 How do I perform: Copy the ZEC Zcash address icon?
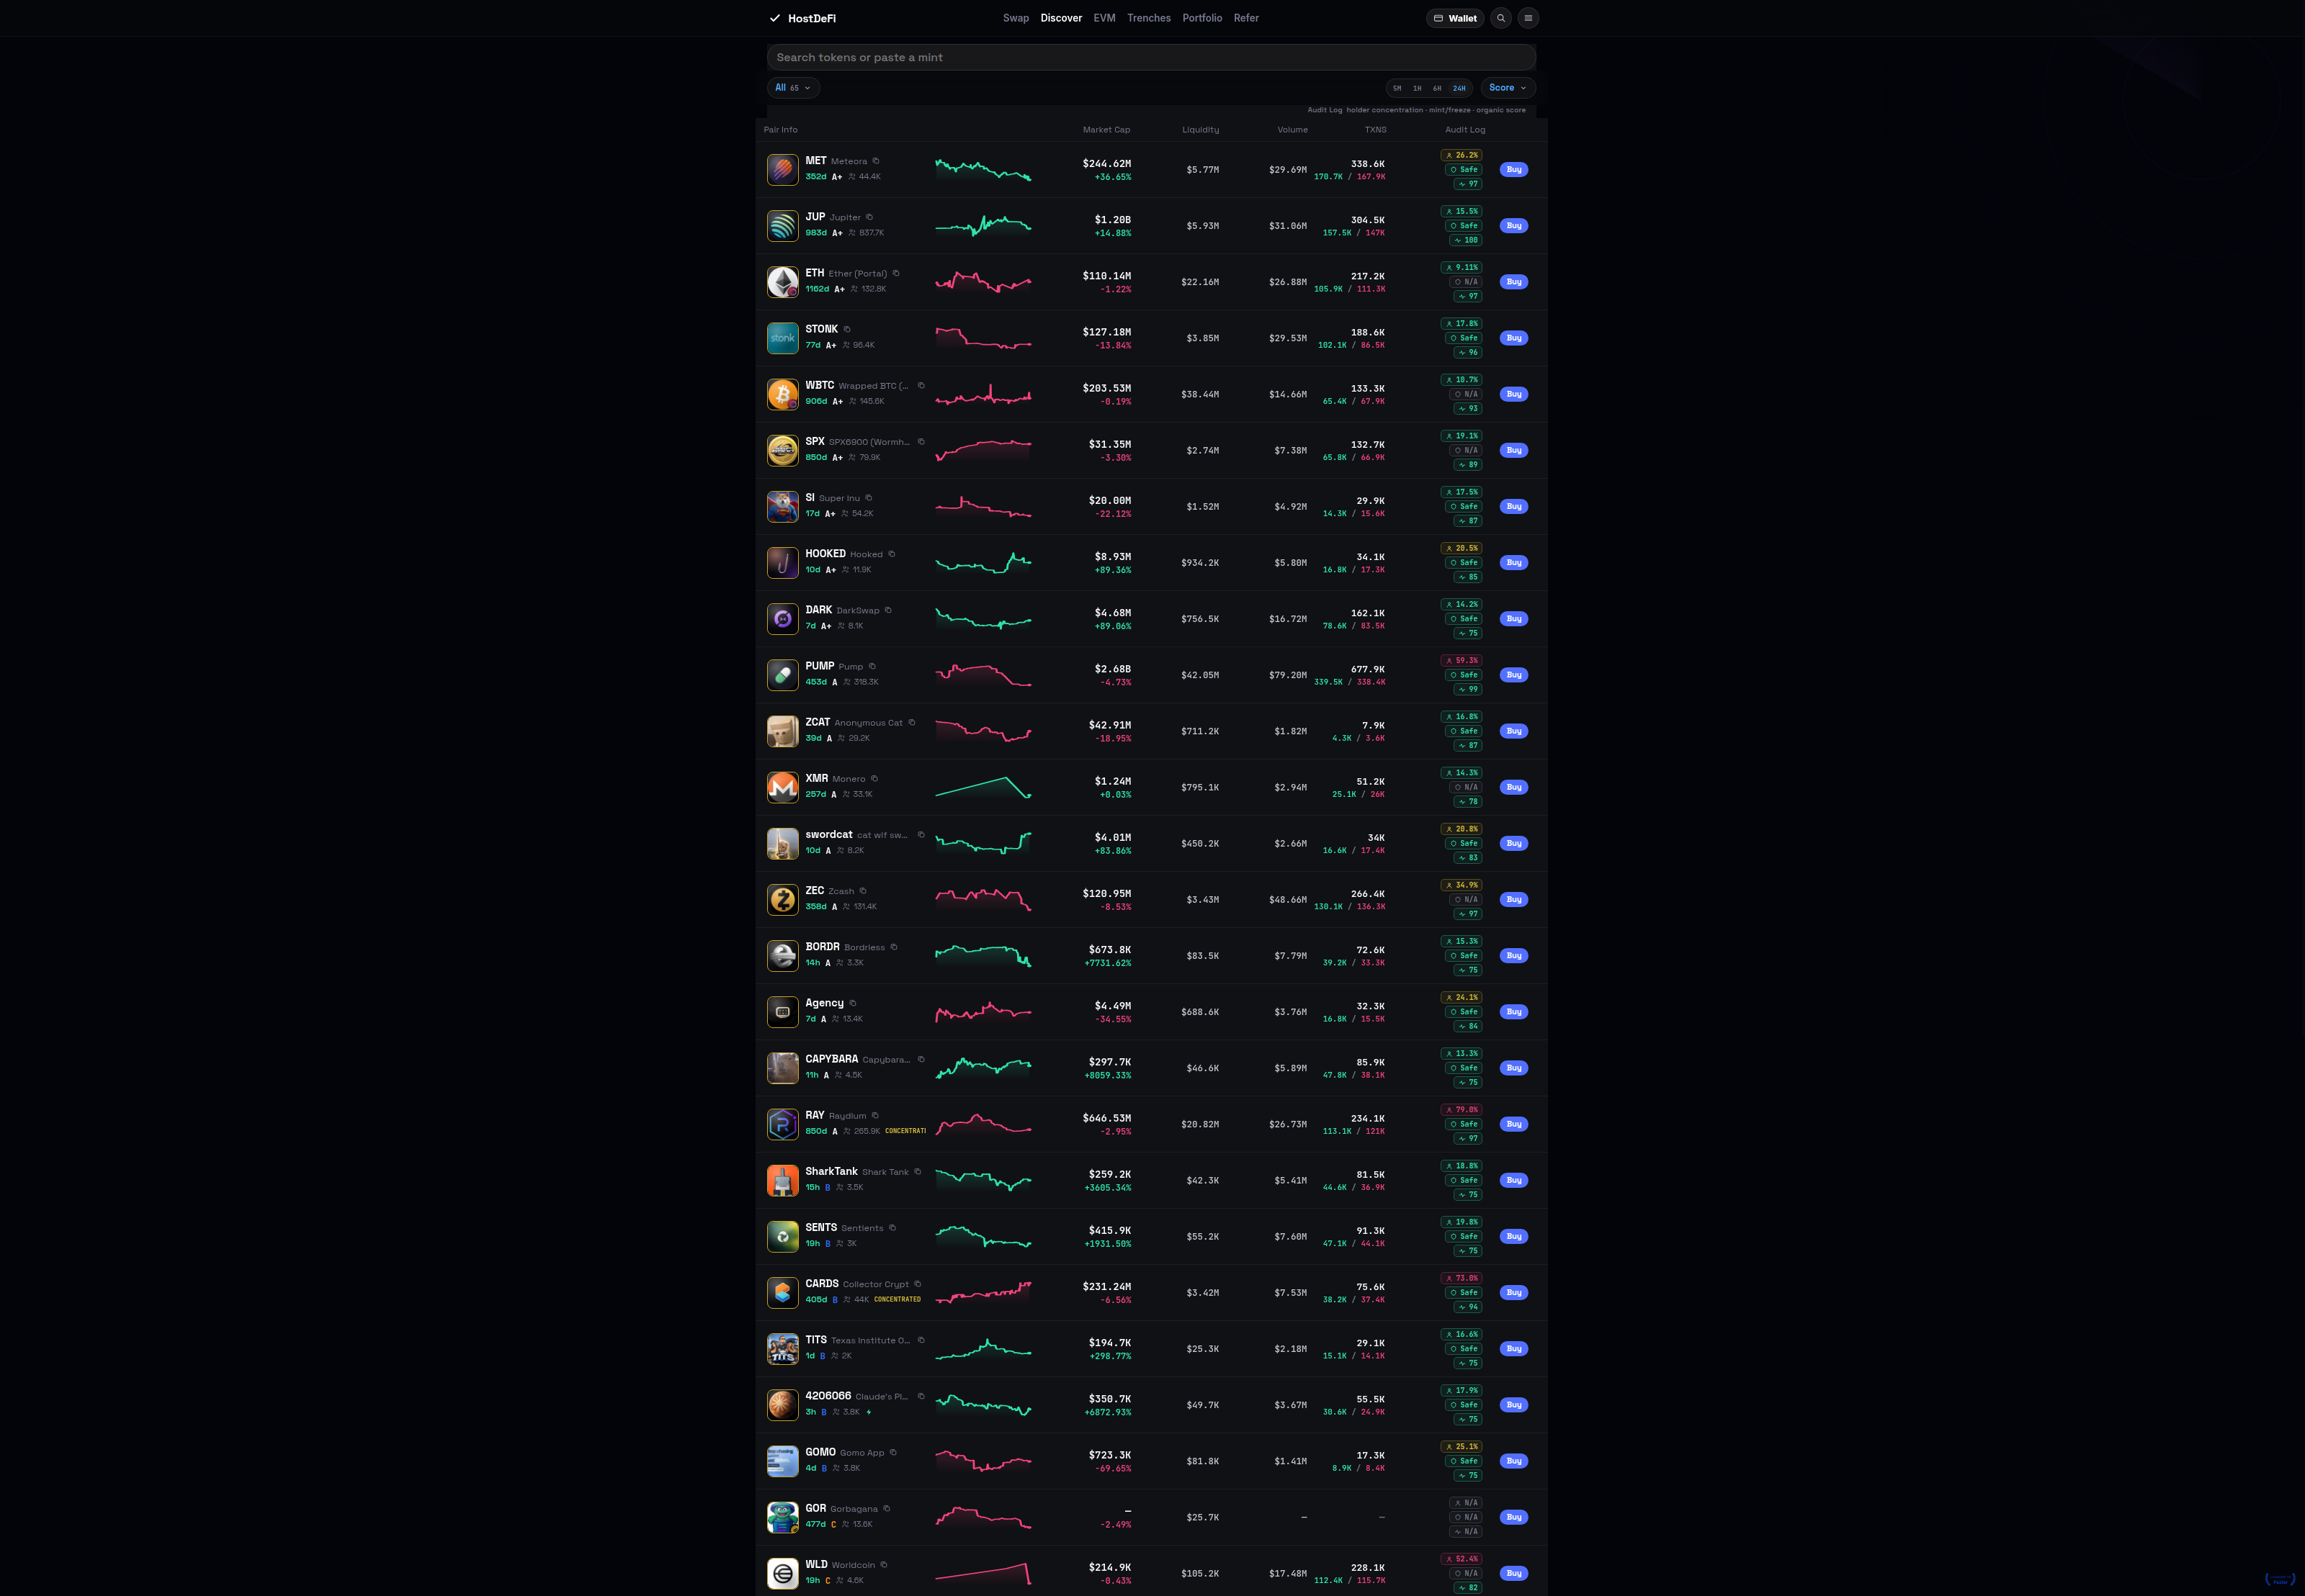coord(864,891)
